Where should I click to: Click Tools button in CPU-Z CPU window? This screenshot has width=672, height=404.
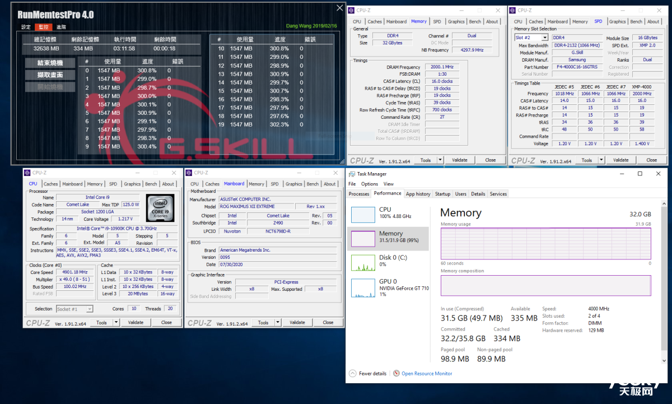101,322
